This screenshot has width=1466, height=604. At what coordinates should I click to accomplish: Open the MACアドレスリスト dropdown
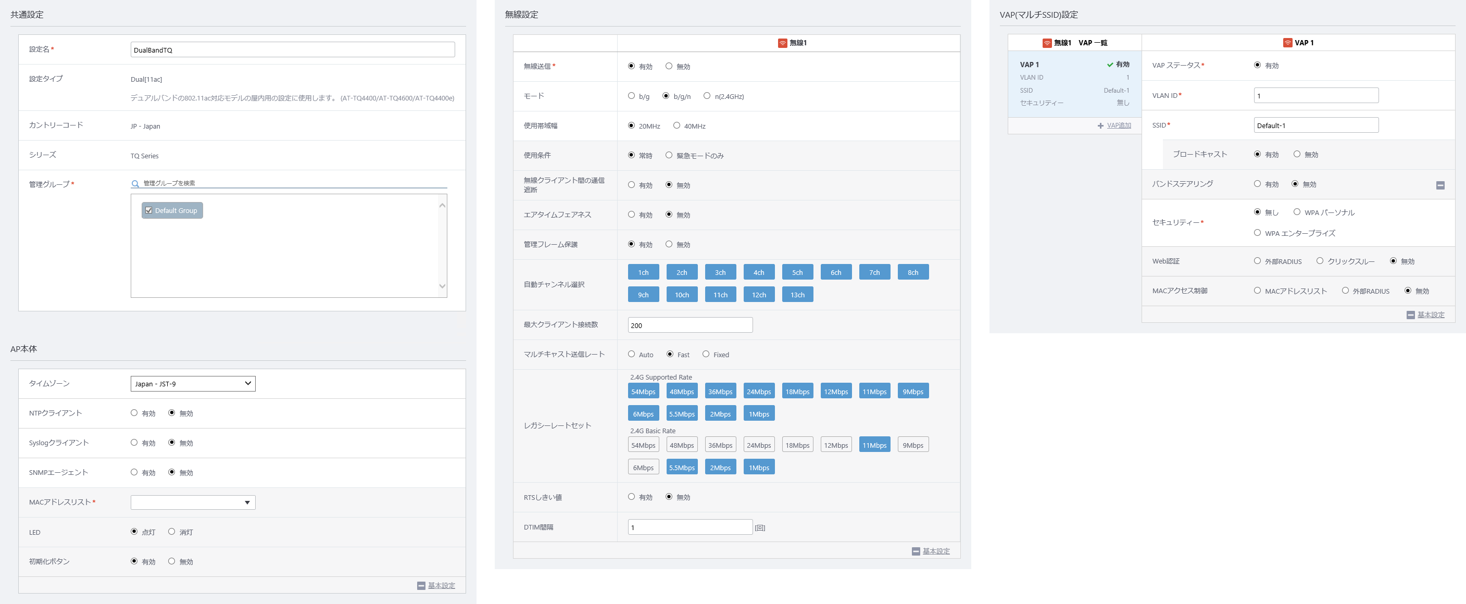193,502
